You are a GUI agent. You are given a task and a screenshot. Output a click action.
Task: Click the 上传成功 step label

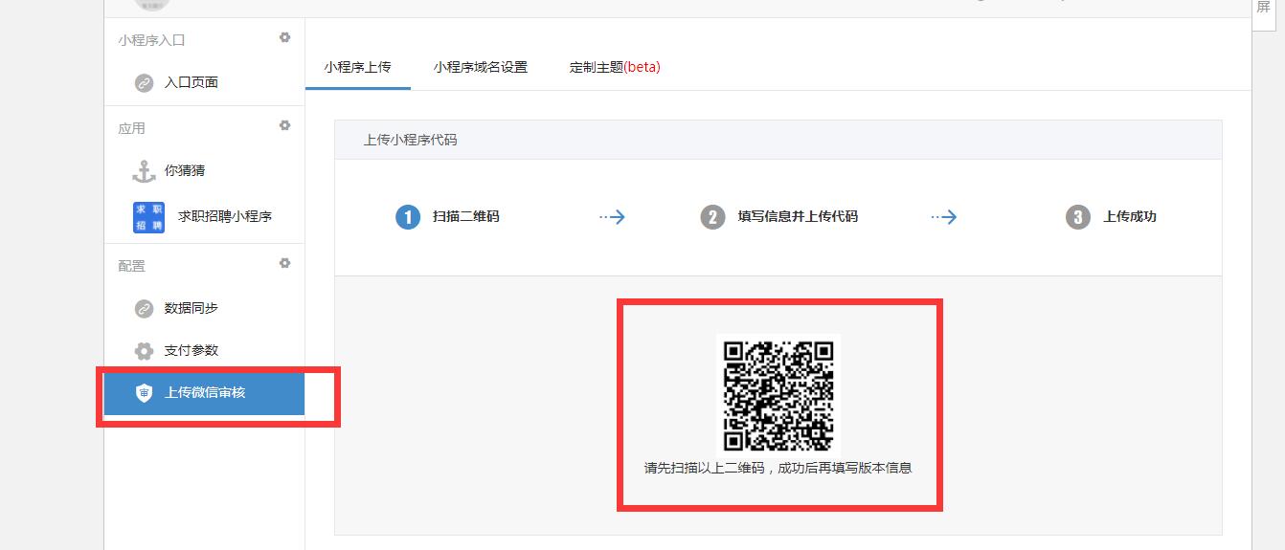point(1130,217)
